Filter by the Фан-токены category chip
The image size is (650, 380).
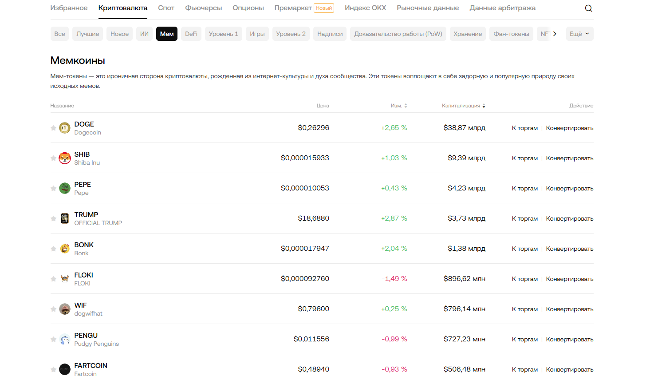point(511,34)
